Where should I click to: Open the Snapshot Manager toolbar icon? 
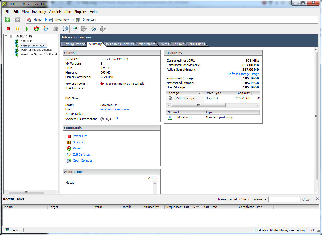(x=65, y=29)
